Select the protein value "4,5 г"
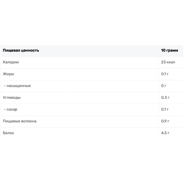The image size is (183, 183). click(165, 133)
